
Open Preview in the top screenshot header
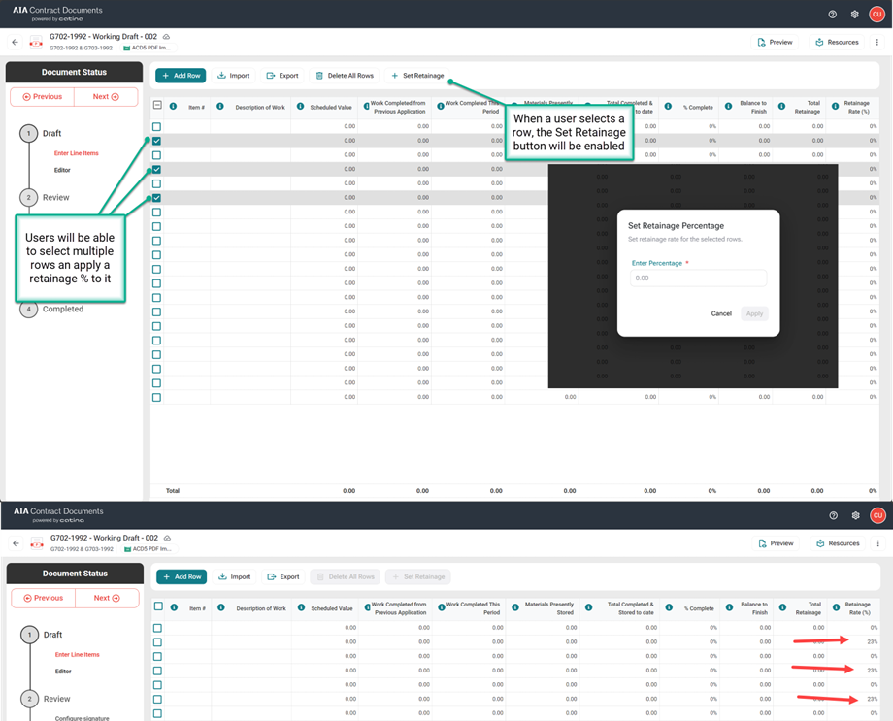point(776,43)
